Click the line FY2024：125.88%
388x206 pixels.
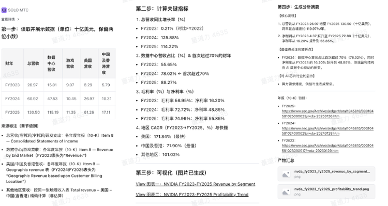click(x=160, y=38)
